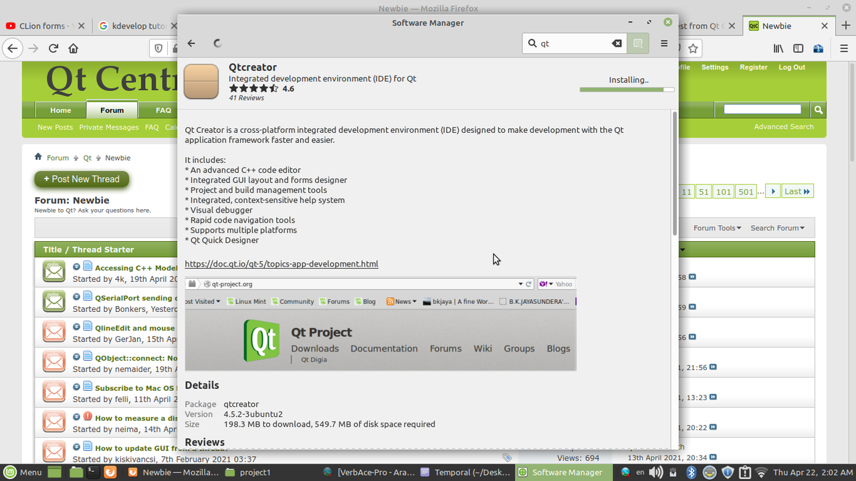Image resolution: width=856 pixels, height=481 pixels.
Task: Open a new Firefox tab
Action: (x=845, y=26)
